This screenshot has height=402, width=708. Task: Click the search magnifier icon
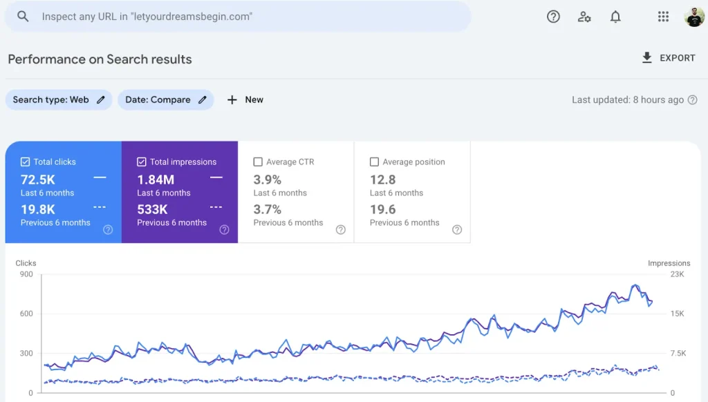coord(24,16)
